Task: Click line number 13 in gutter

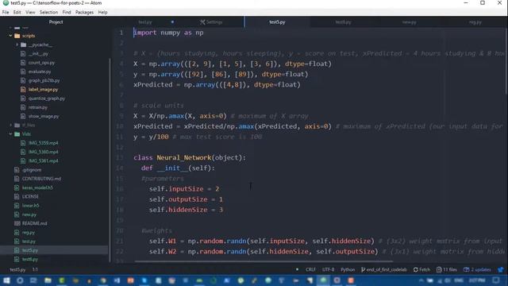Action: point(120,157)
